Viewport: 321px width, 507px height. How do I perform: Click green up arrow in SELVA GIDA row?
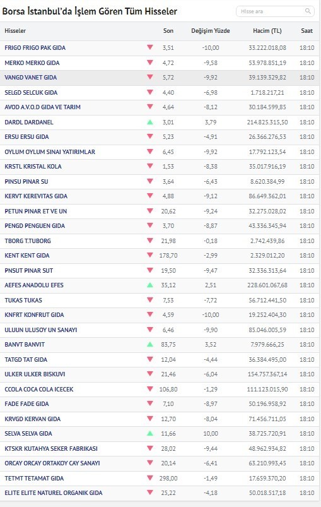point(150,434)
